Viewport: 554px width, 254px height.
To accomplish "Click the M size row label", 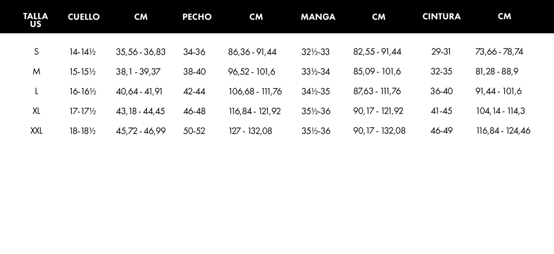I will [x=36, y=72].
